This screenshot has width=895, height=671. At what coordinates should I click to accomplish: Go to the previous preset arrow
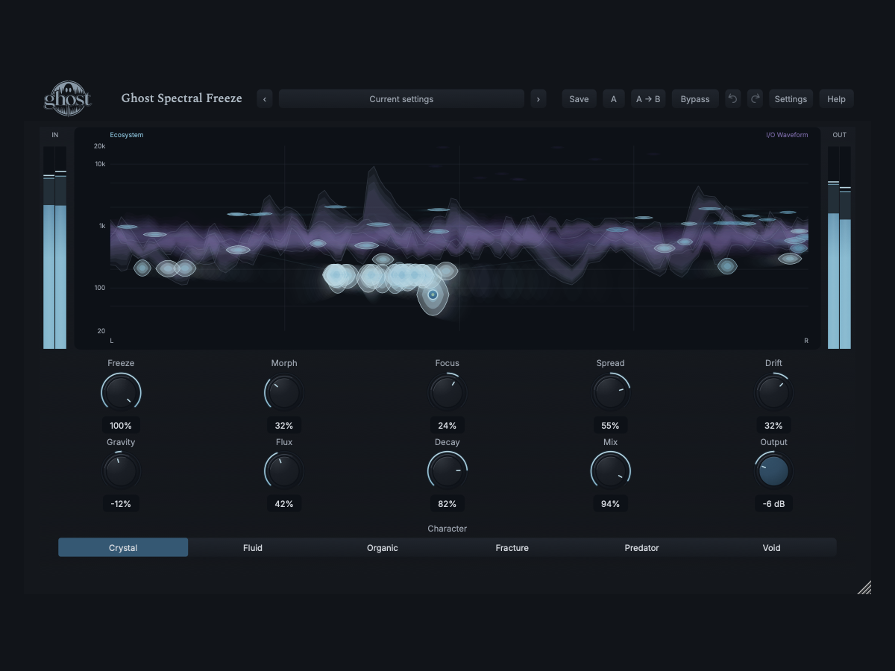265,99
